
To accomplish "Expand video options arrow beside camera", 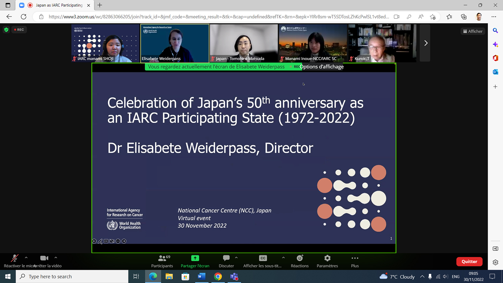I will [x=56, y=258].
